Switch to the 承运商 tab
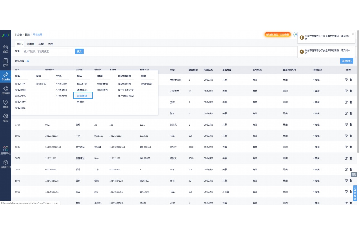The width and height of the screenshot is (359, 235). 30,44
